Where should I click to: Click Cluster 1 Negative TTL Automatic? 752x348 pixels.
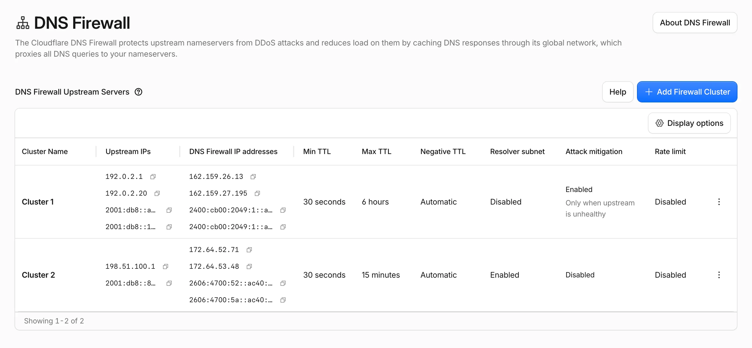coord(439,202)
